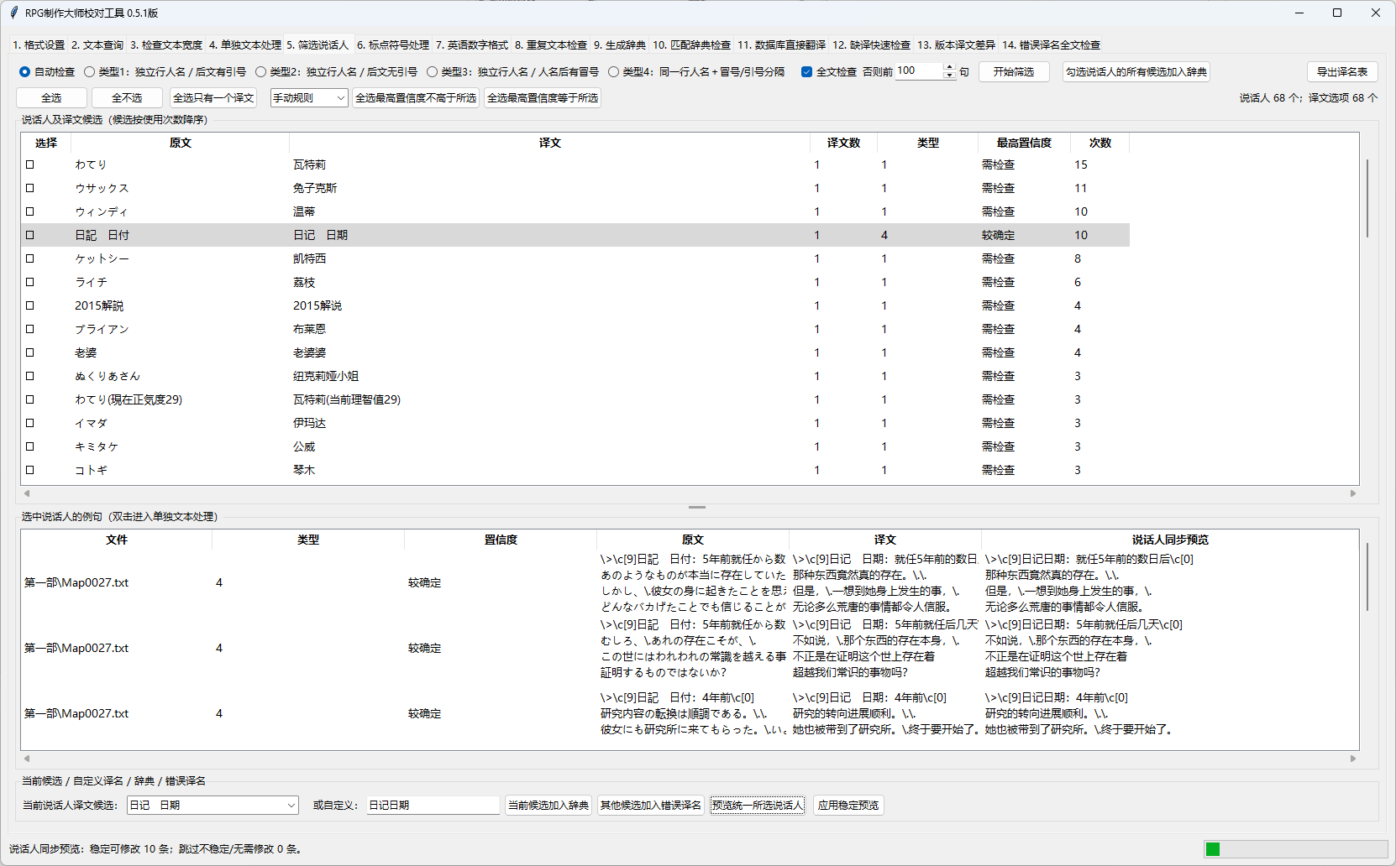Open the 12. 缺译快速检查 tab
Viewport: 1396px width, 866px height.
[871, 45]
